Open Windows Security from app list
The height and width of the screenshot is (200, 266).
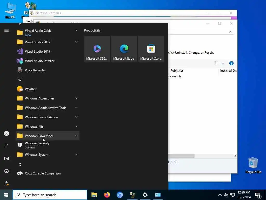pos(48,145)
